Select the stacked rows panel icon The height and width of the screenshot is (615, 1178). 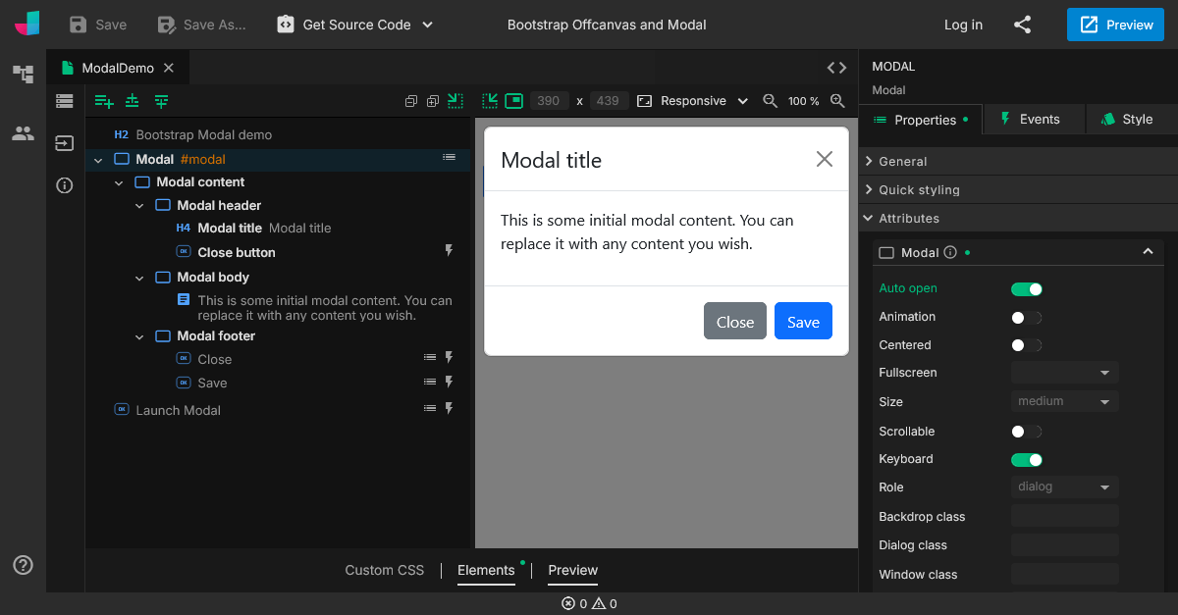point(65,100)
